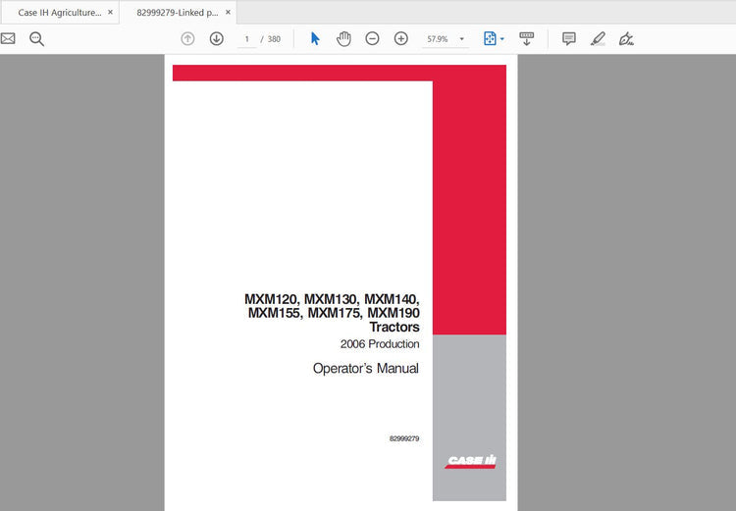This screenshot has height=511, width=736.
Task: Click the envelope email icon
Action: tap(8, 38)
